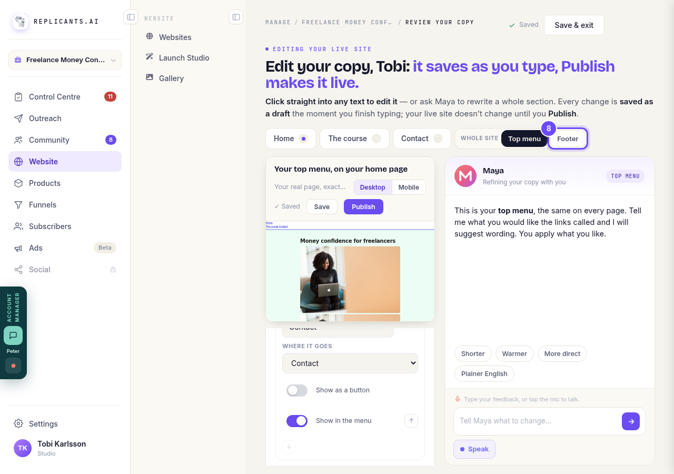Screen dimensions: 674x474
Task: Click the Websites globe icon in submenu
Action: pyautogui.click(x=150, y=37)
